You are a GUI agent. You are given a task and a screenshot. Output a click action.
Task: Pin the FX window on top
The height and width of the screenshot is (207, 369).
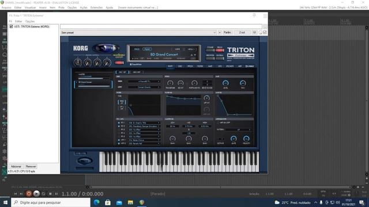tap(254, 16)
